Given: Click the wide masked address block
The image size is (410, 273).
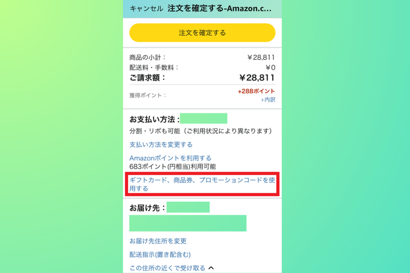Looking at the screenshot, I should click(x=188, y=223).
